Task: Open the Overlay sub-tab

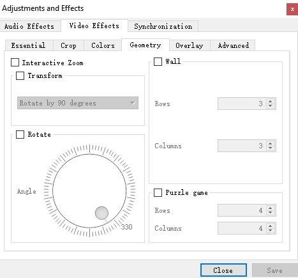Action: coord(190,45)
